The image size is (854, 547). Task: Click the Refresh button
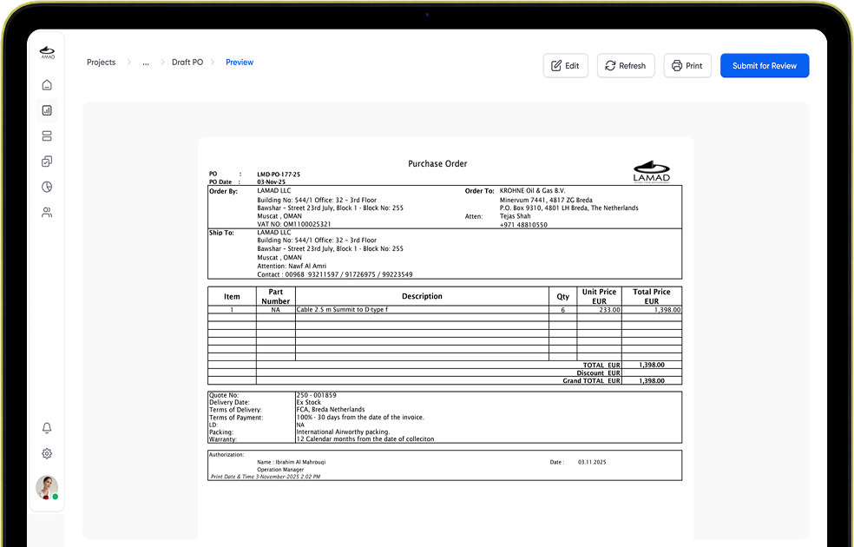point(626,65)
